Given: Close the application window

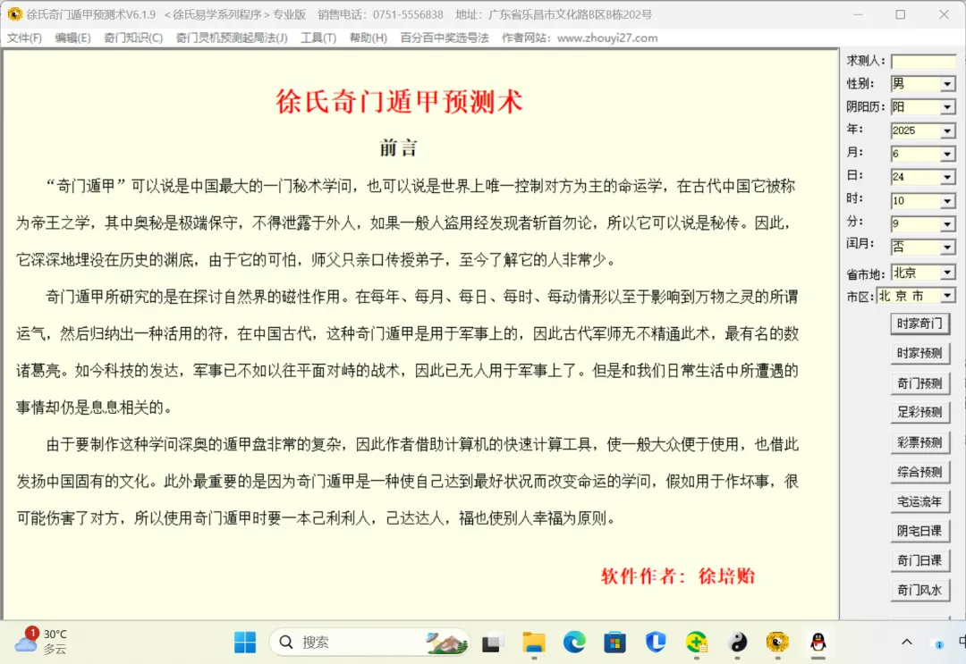Looking at the screenshot, I should pos(944,14).
